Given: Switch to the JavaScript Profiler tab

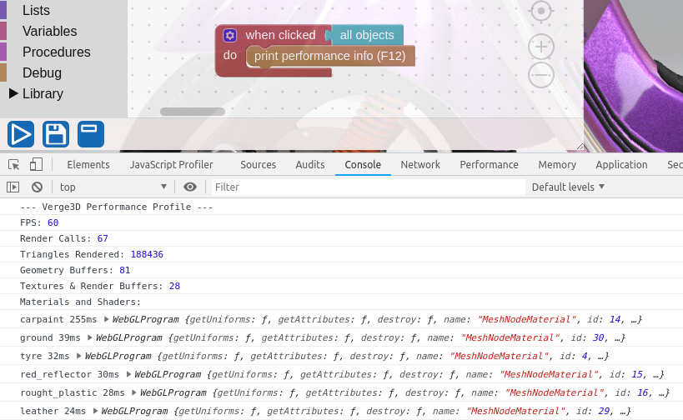Looking at the screenshot, I should [171, 164].
